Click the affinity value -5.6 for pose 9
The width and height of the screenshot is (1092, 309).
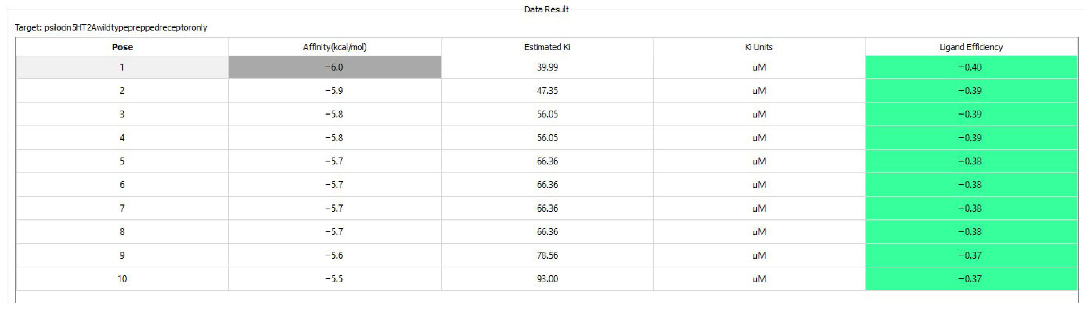coord(335,255)
